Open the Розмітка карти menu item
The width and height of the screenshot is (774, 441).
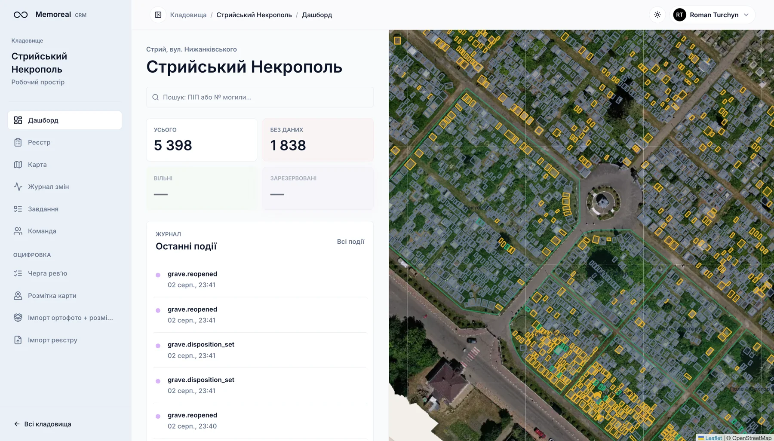click(64, 296)
